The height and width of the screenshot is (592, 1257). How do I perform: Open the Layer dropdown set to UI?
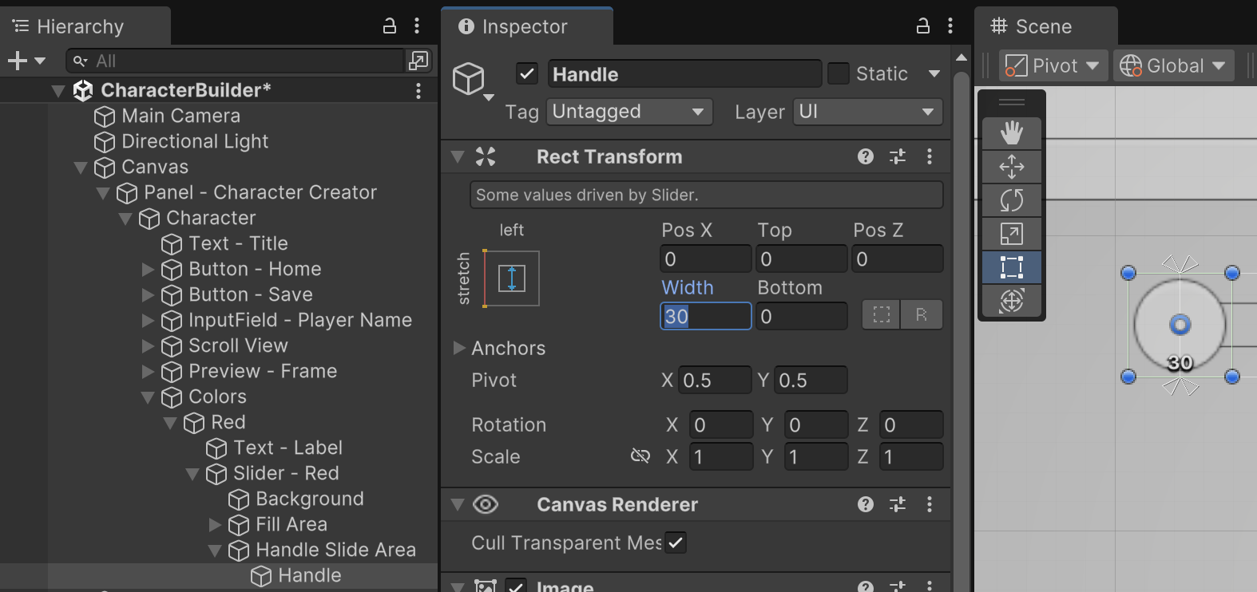pyautogui.click(x=867, y=112)
